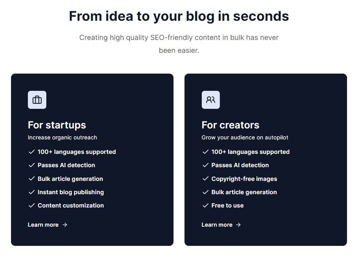Click Grow your audience on autopilot text

[245, 137]
